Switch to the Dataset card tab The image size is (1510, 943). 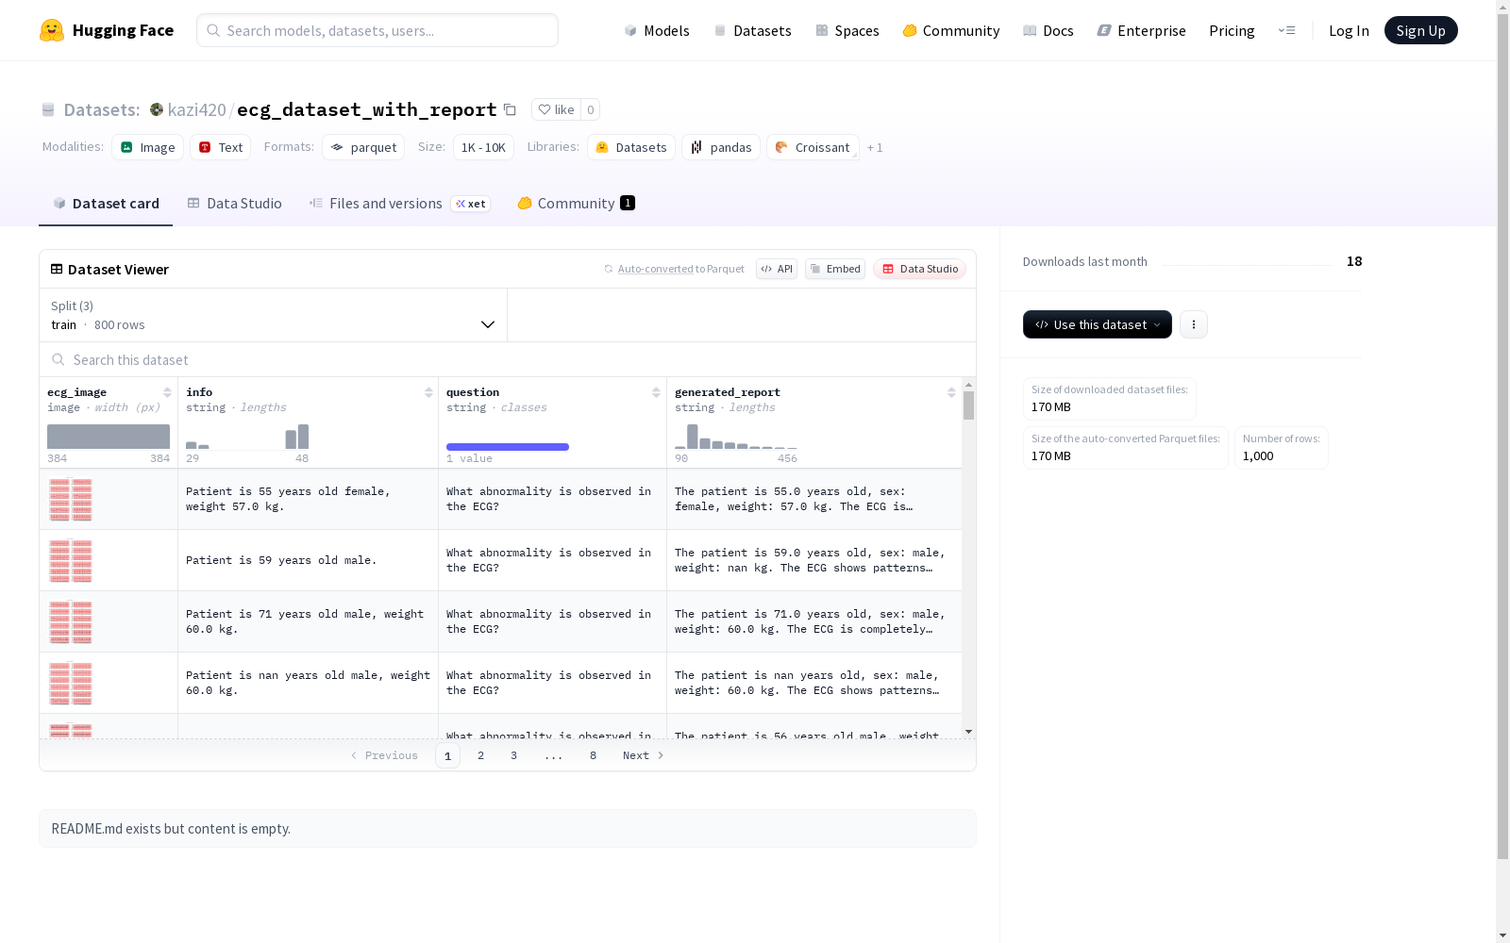click(x=106, y=204)
